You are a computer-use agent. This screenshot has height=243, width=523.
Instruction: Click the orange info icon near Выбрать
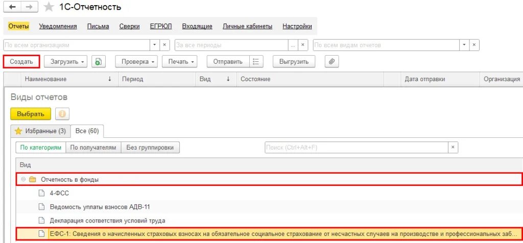point(62,114)
